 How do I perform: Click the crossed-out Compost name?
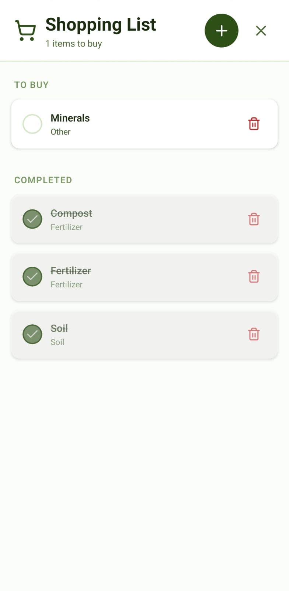[x=71, y=213]
